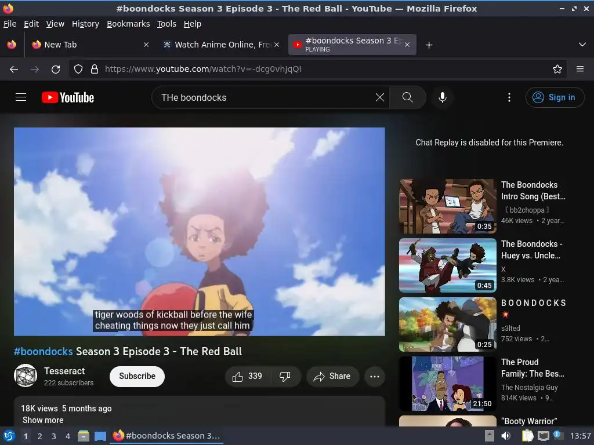Like the video with thumbs up

coord(248,376)
